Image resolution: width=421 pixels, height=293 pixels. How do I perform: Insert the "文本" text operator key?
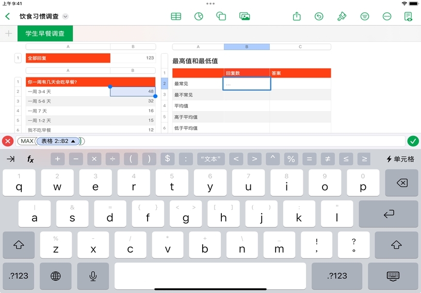[211, 159]
